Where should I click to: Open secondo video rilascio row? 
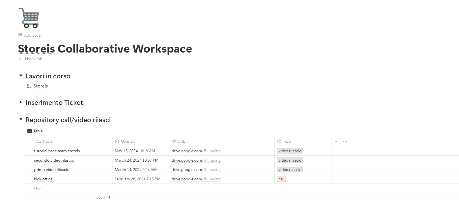[x=54, y=160]
